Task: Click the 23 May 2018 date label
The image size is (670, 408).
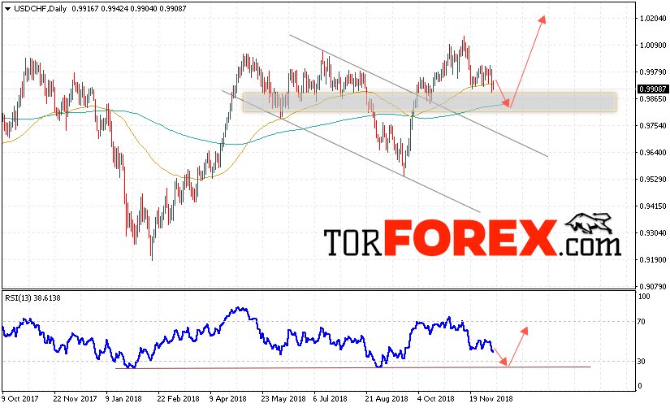Action: [283, 398]
